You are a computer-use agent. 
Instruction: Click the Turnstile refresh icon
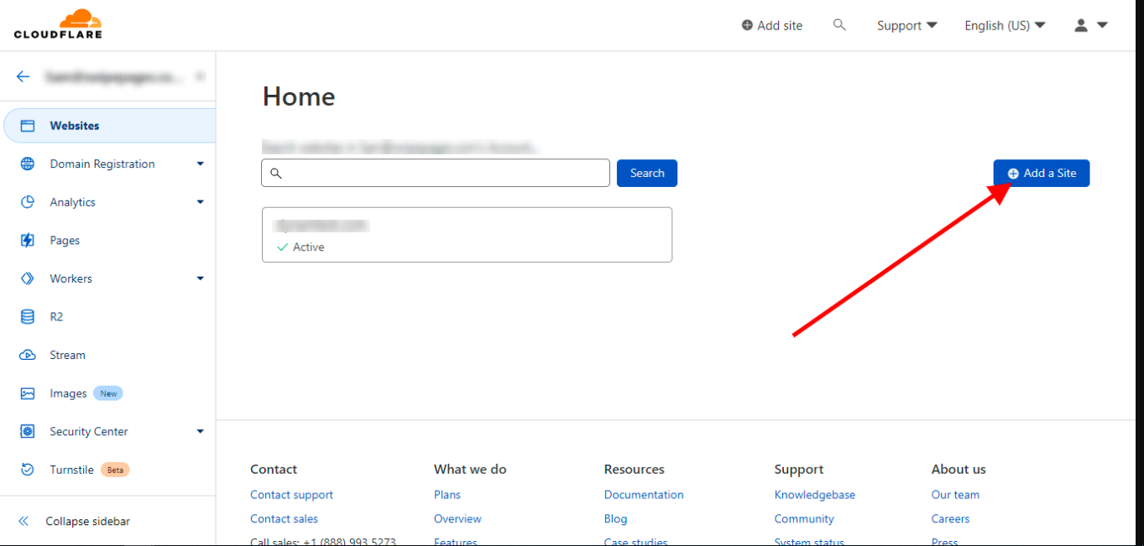click(28, 470)
